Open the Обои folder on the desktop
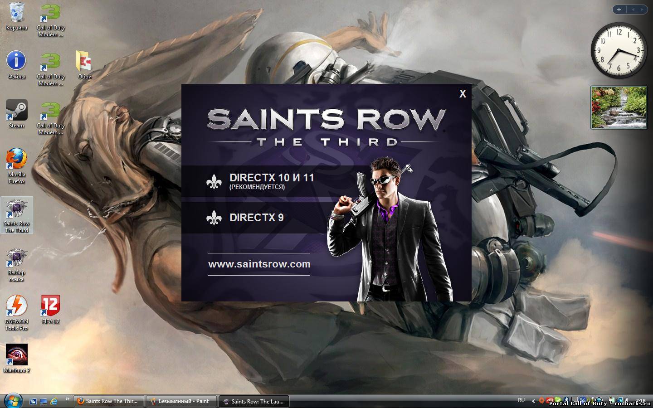The width and height of the screenshot is (653, 408). tap(84, 64)
